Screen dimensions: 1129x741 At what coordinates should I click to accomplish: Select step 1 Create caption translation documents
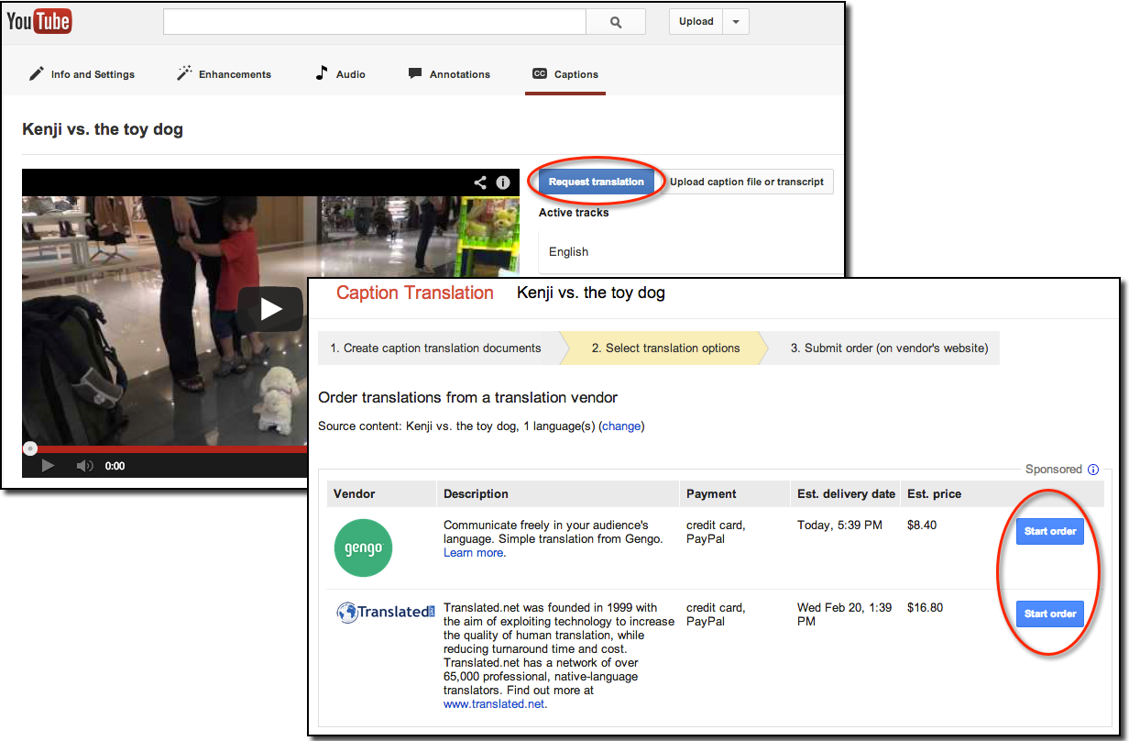click(x=436, y=348)
